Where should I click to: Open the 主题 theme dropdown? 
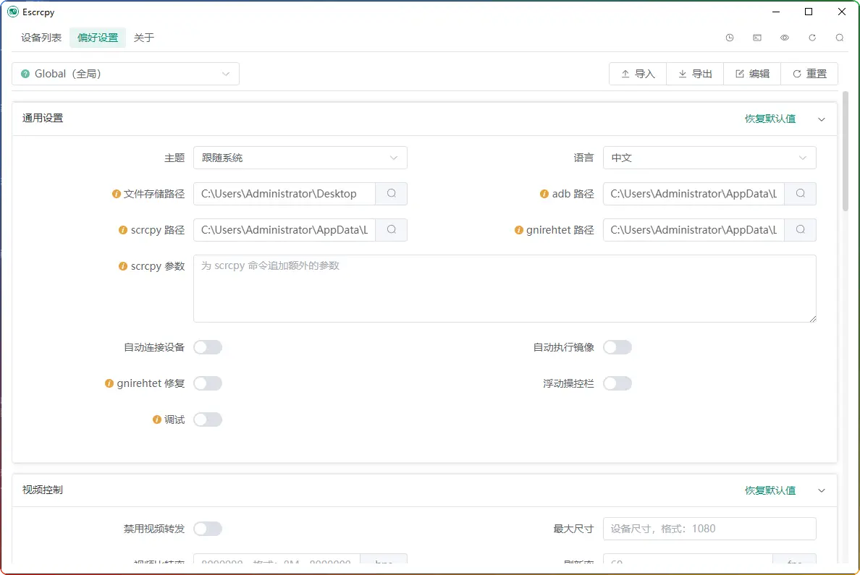(x=300, y=158)
